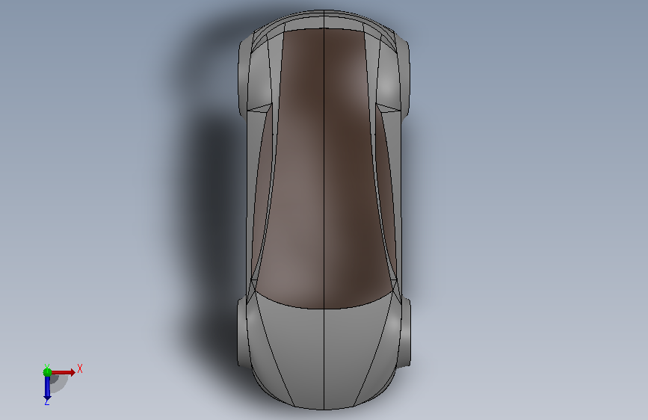The image size is (648, 420).
Task: Click the blue Z axis arrow of triad
Action: [47, 388]
